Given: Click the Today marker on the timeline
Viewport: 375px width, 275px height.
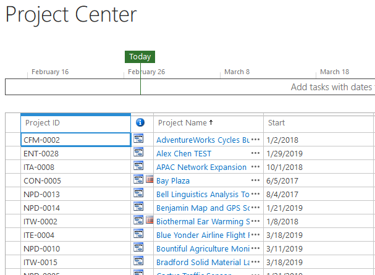Looking at the screenshot, I should point(140,57).
